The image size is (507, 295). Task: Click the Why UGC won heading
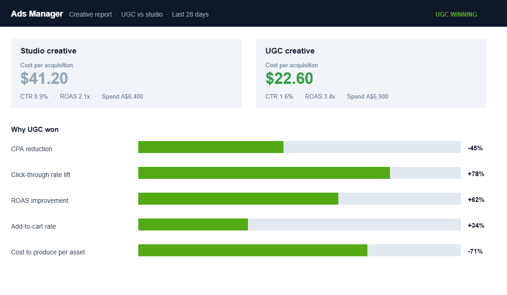(35, 130)
